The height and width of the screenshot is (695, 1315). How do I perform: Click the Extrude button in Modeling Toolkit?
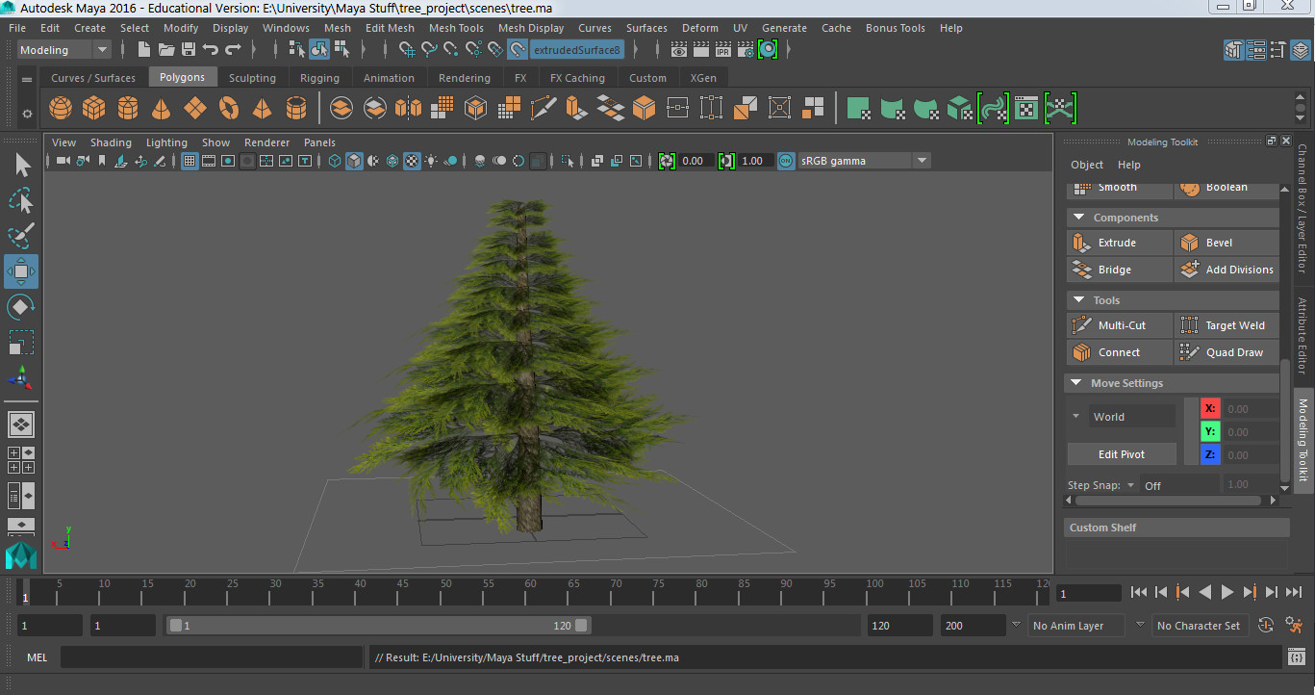(1119, 242)
